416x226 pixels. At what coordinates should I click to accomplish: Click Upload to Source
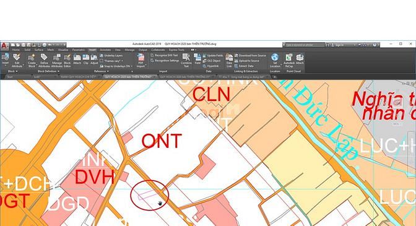(247, 61)
